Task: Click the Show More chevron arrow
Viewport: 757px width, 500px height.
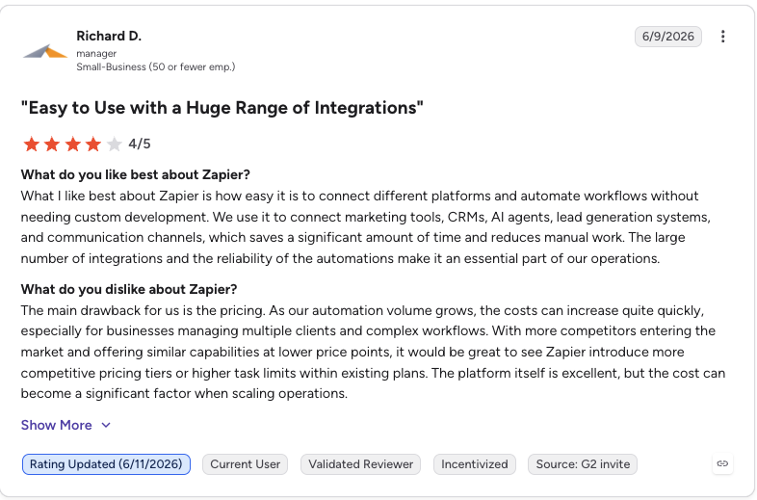Action: 106,425
